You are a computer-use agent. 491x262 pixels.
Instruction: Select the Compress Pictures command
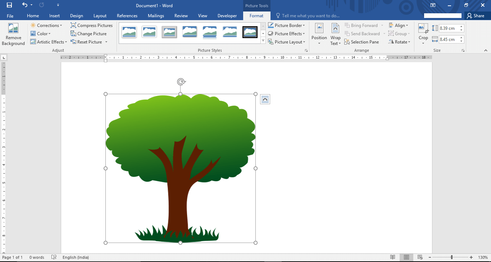pos(91,26)
